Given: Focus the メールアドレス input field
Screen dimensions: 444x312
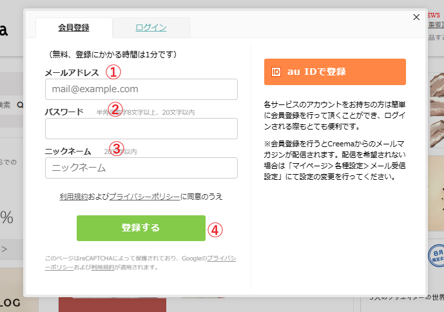Looking at the screenshot, I should (x=141, y=89).
